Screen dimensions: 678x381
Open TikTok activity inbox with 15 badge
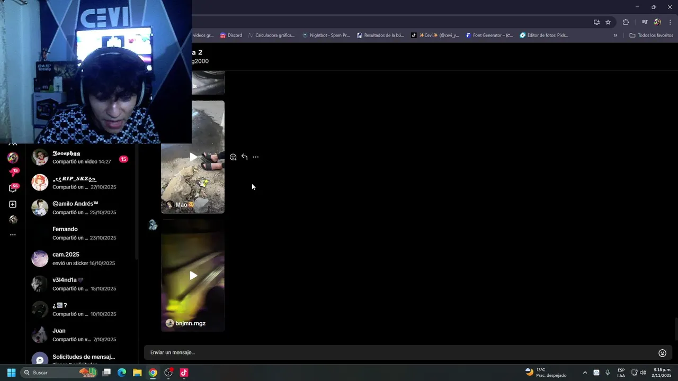click(x=13, y=173)
